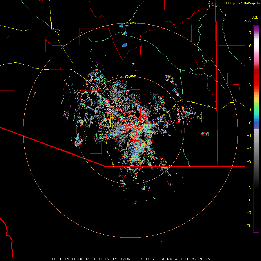Click the -5 value on the ZDR scale
Screen dimensions: 261x261
pos(249,187)
